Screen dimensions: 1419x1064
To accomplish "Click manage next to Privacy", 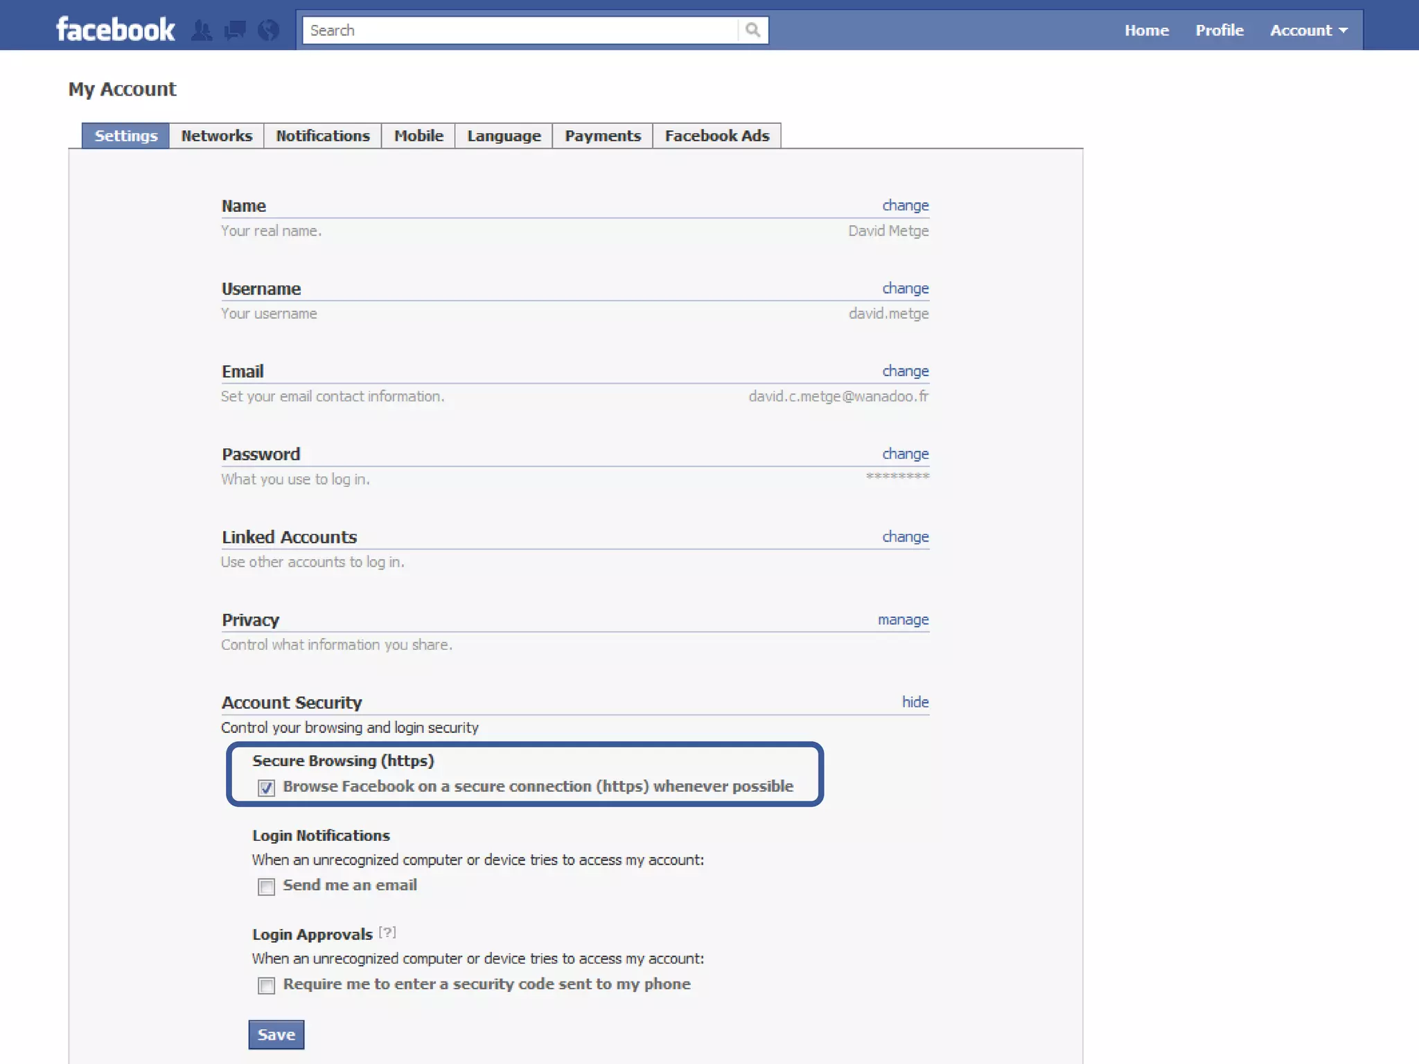I will tap(904, 620).
